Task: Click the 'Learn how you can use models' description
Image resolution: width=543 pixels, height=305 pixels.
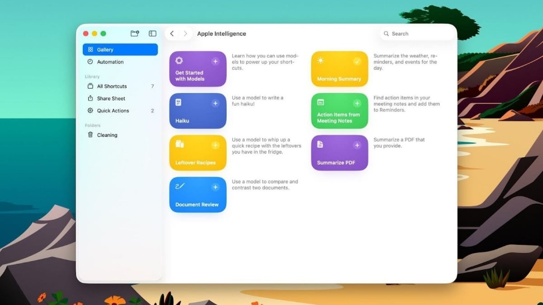Action: (265, 62)
